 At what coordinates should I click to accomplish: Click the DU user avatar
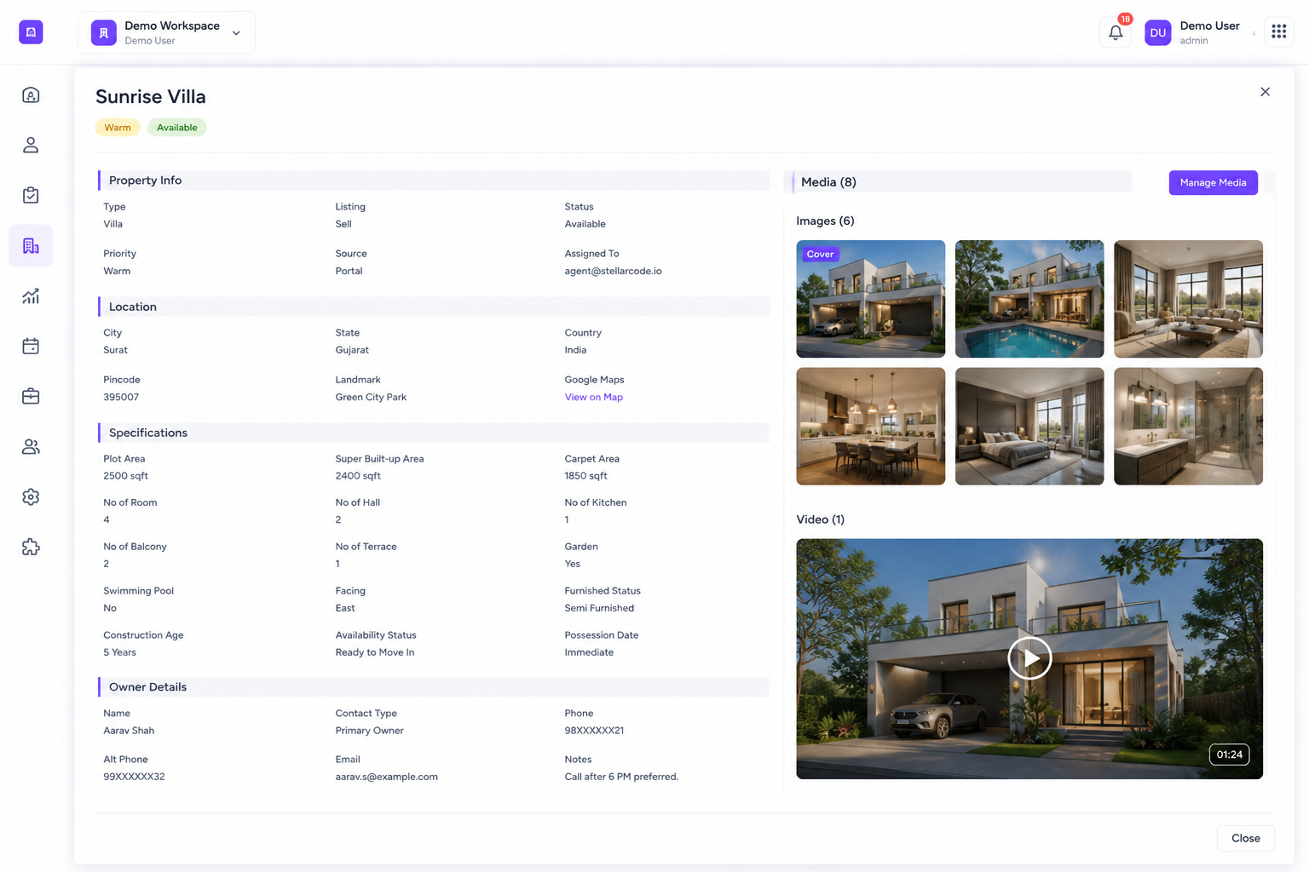1157,32
